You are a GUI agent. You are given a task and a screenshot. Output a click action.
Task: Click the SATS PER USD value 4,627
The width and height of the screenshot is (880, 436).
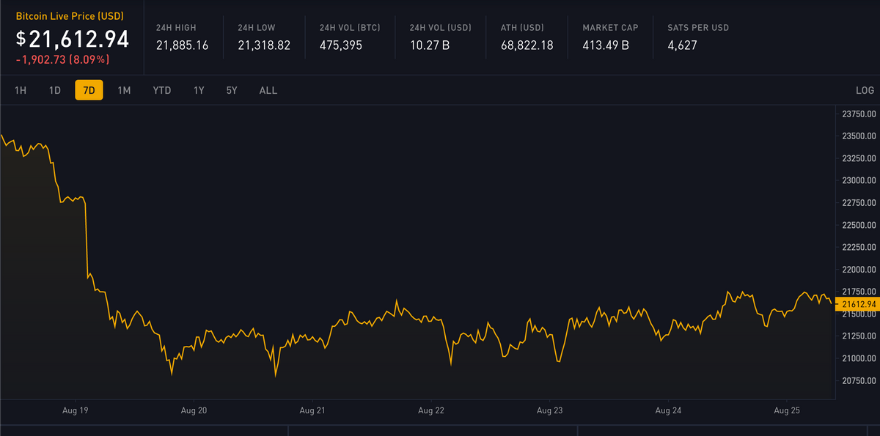pyautogui.click(x=682, y=45)
